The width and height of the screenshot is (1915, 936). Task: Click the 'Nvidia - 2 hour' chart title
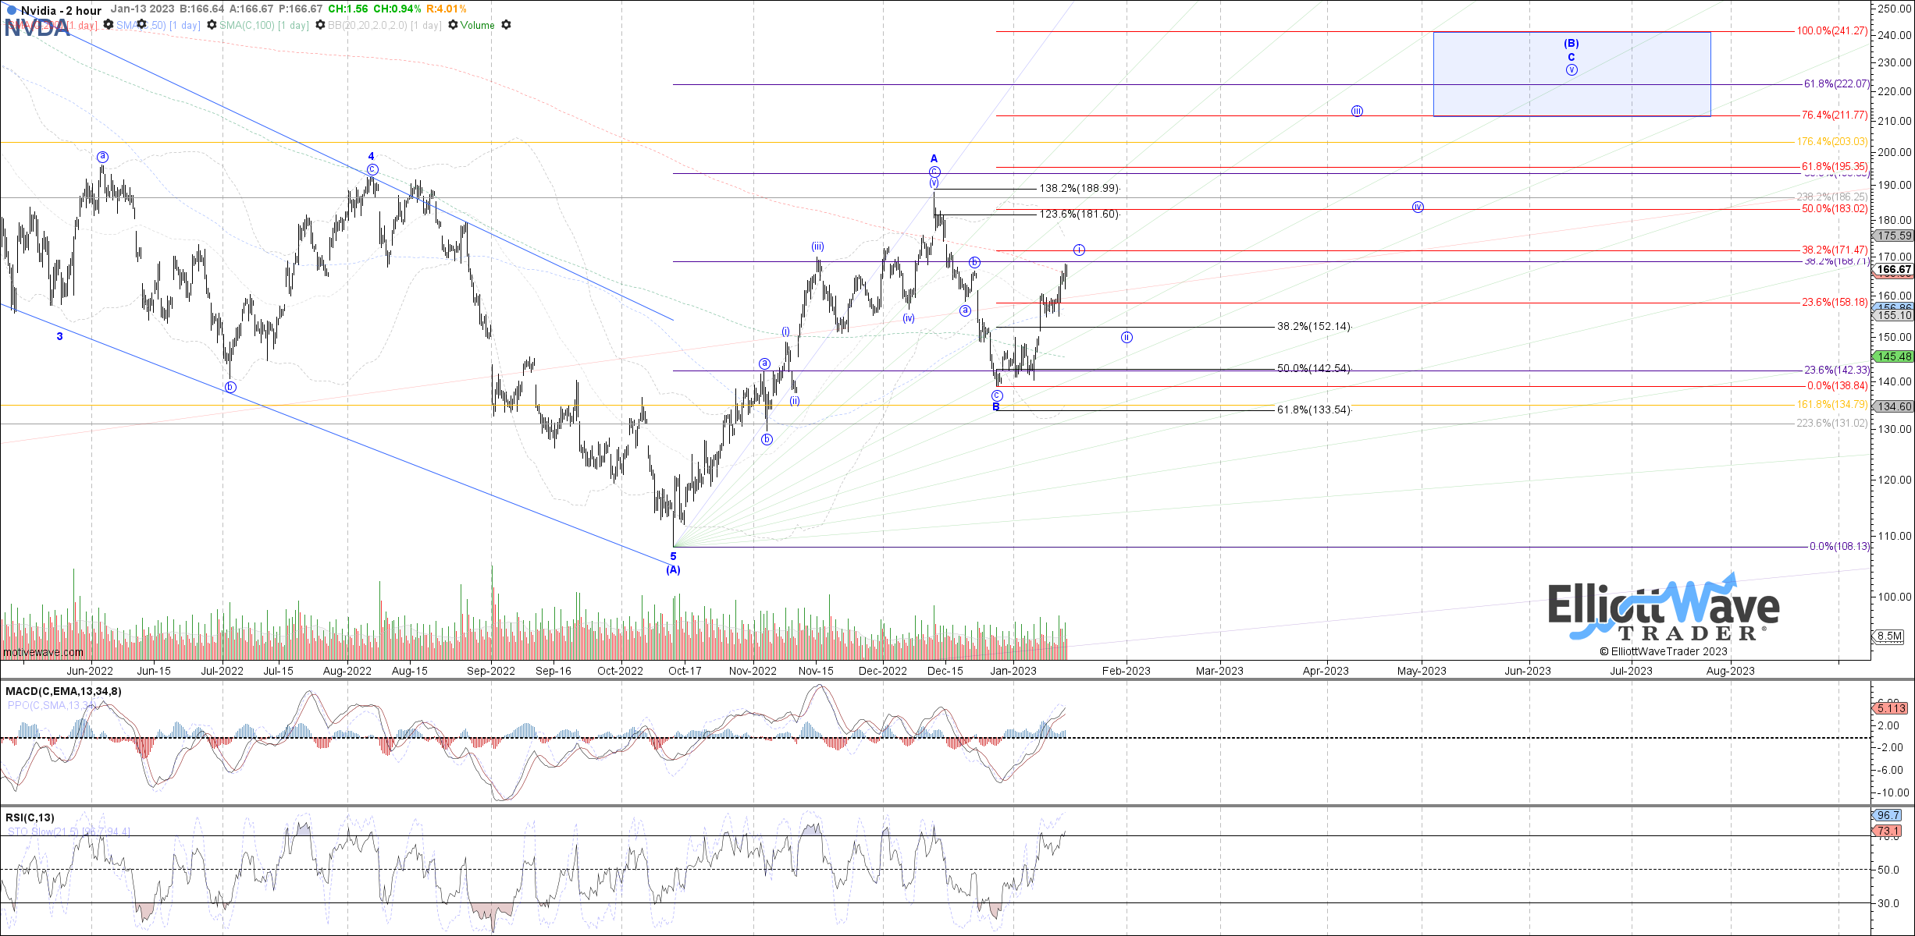61,10
